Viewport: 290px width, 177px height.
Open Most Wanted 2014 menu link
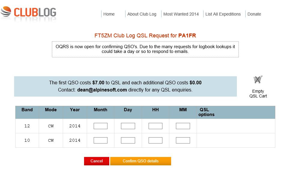pos(181,14)
